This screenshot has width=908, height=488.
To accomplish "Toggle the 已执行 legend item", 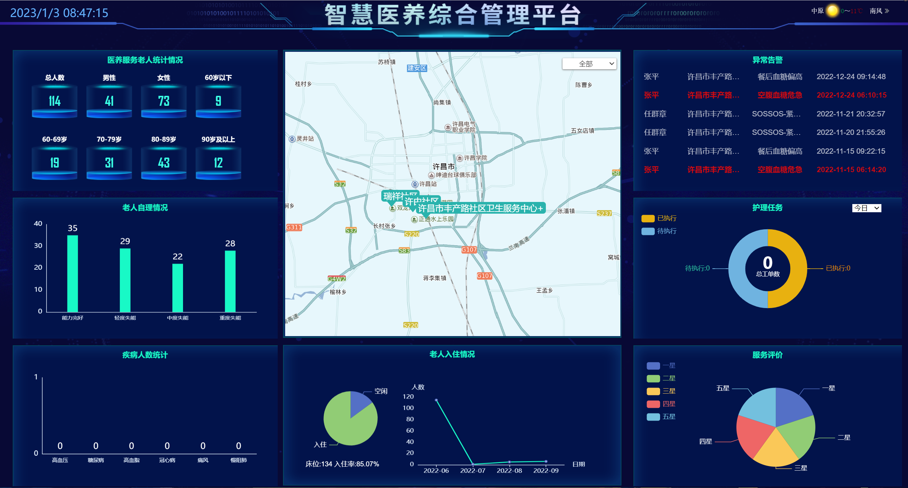I will (659, 218).
